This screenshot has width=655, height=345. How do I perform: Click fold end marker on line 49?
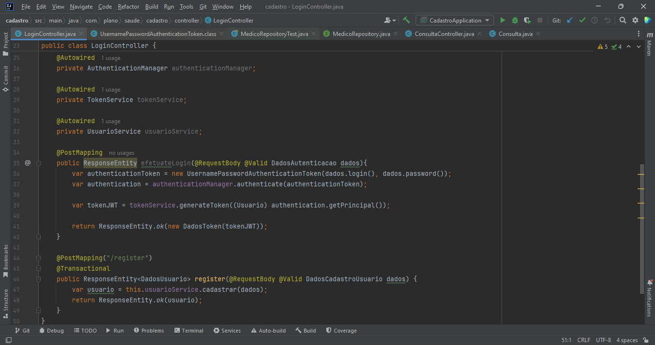39,310
